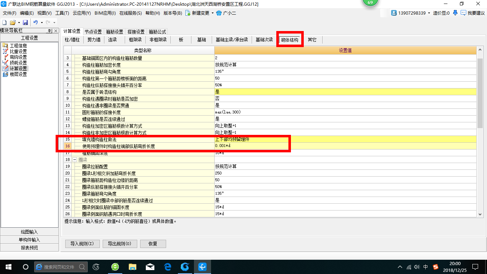
Task: Click the notification bell icon
Action: point(455,13)
